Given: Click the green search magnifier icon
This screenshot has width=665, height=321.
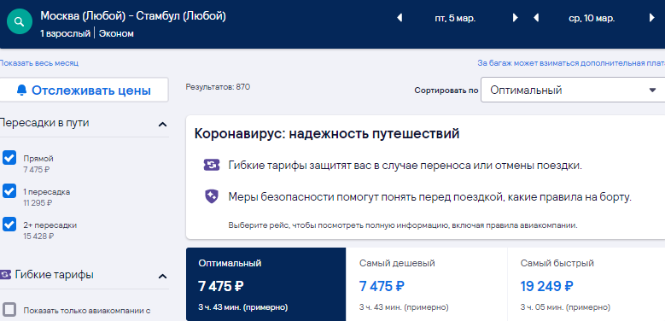Looking at the screenshot, I should [20, 21].
